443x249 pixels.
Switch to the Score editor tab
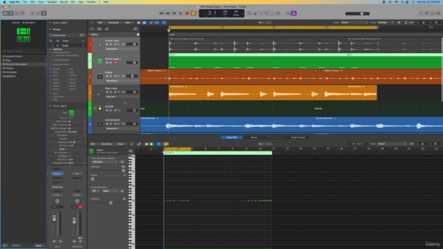254,138
